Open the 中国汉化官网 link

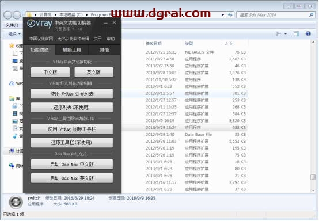pyautogui.click(x=41, y=39)
